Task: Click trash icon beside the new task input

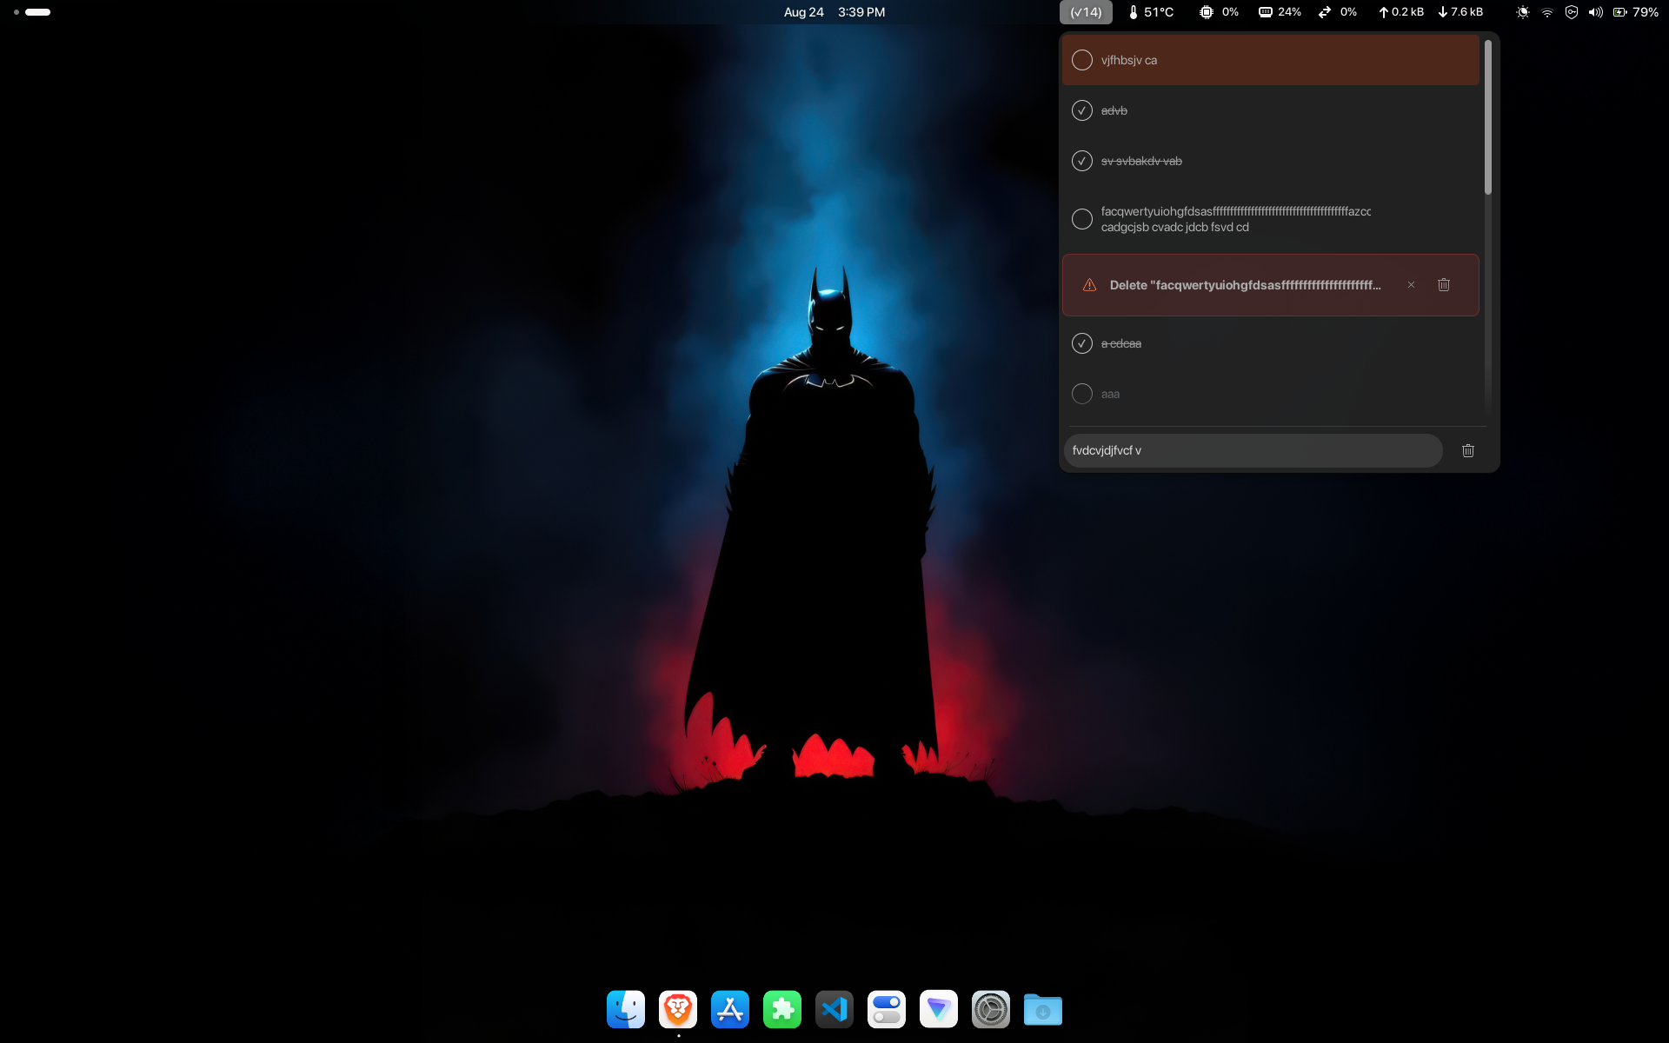Action: [1468, 450]
